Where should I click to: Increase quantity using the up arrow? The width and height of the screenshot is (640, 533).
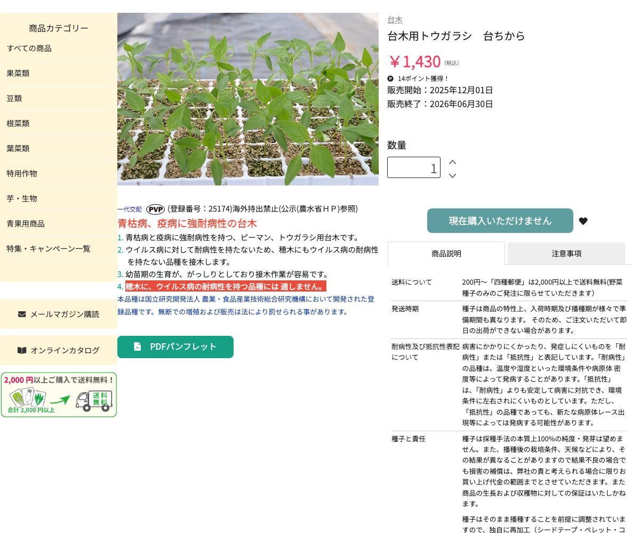(452, 161)
